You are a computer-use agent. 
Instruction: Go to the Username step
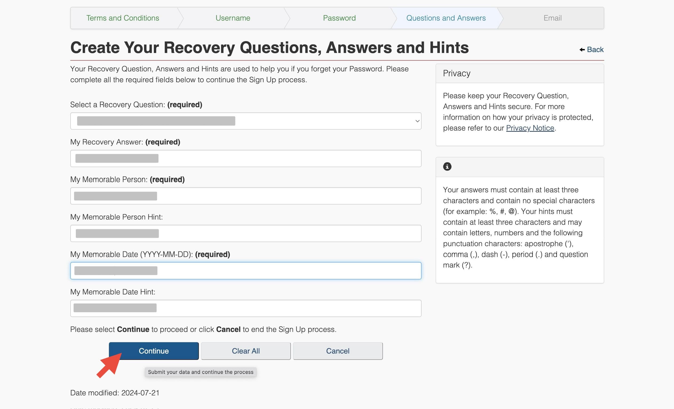coord(232,18)
